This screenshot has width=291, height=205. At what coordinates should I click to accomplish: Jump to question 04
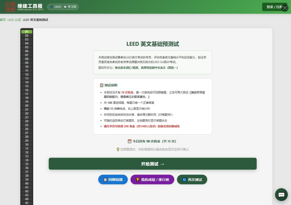click(x=27, y=43)
